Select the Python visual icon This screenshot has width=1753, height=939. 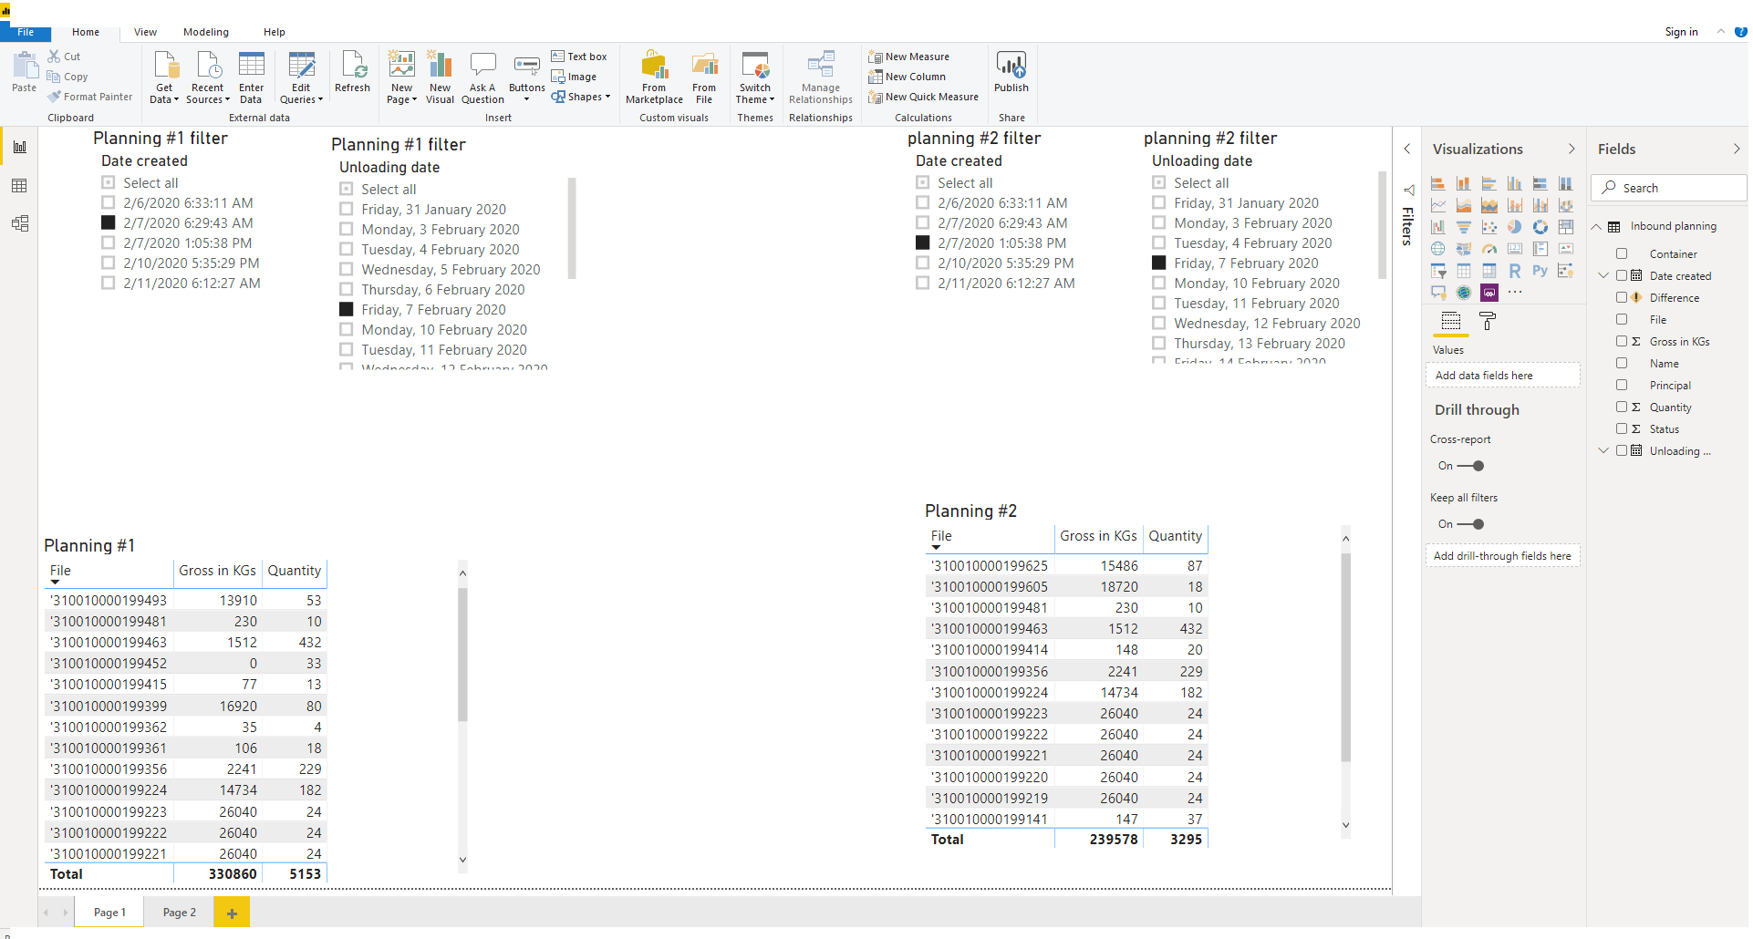tap(1540, 271)
